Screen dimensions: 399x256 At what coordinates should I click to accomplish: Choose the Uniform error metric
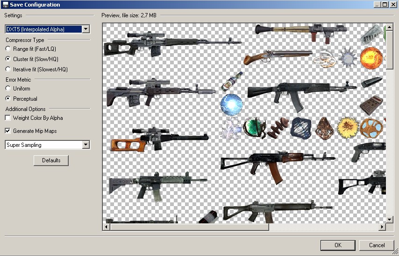coord(8,89)
